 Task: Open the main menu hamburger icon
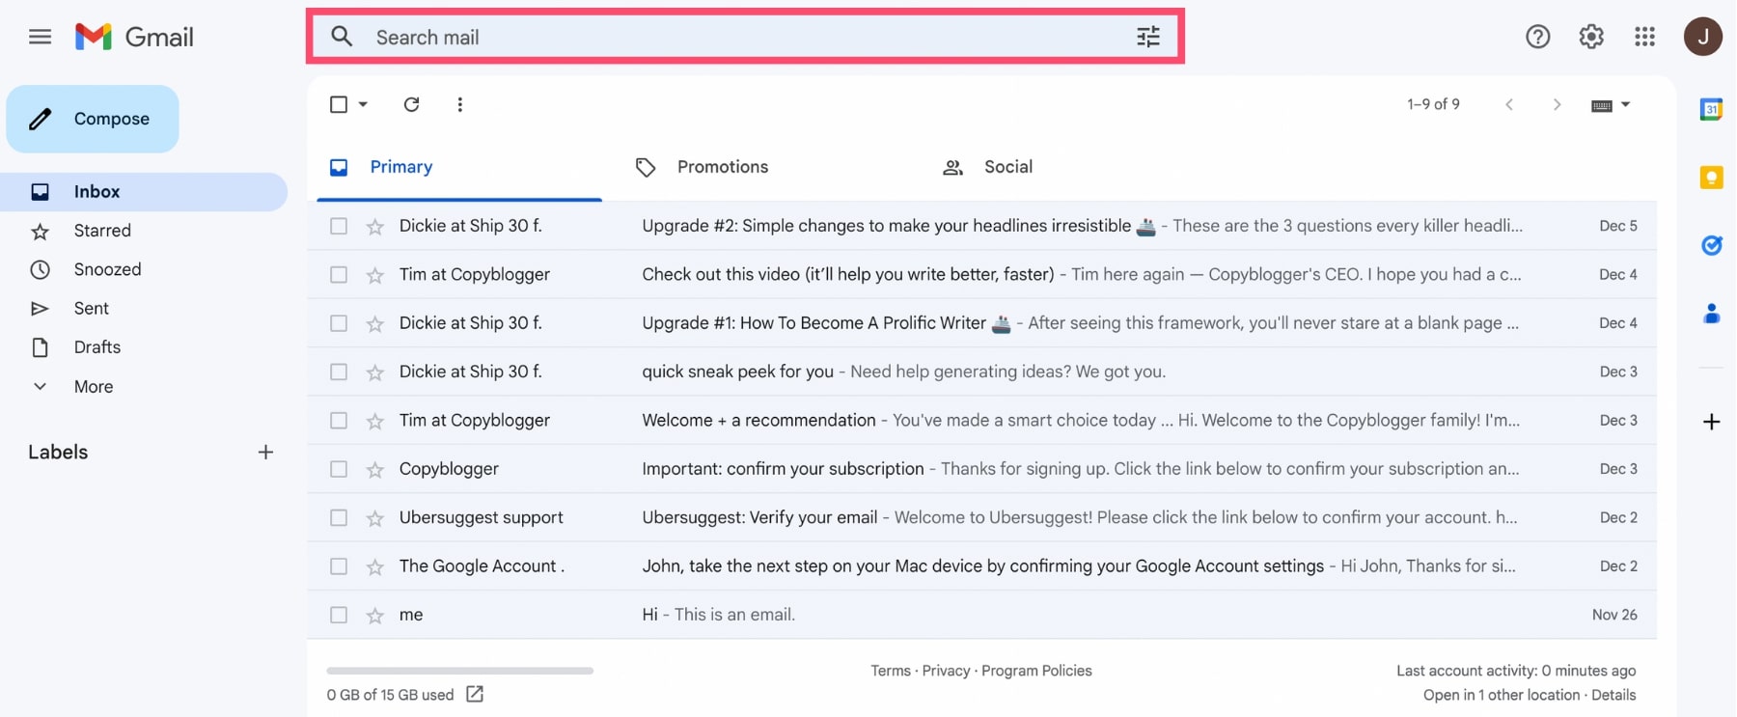40,37
